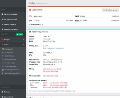Click Domeny globe icon

2,92
